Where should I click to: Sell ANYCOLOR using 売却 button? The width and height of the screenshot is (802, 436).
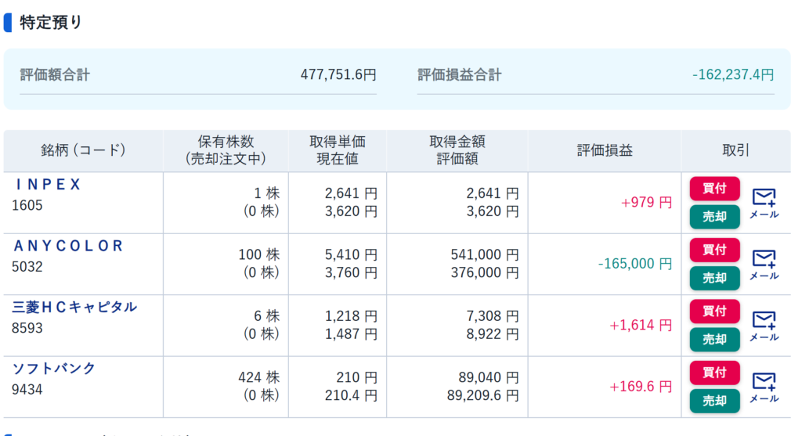point(714,278)
